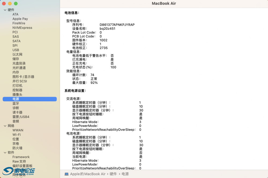This screenshot has height=178, width=268.
Task: Collapse the 硬件 hardware section
Action: 5,10
